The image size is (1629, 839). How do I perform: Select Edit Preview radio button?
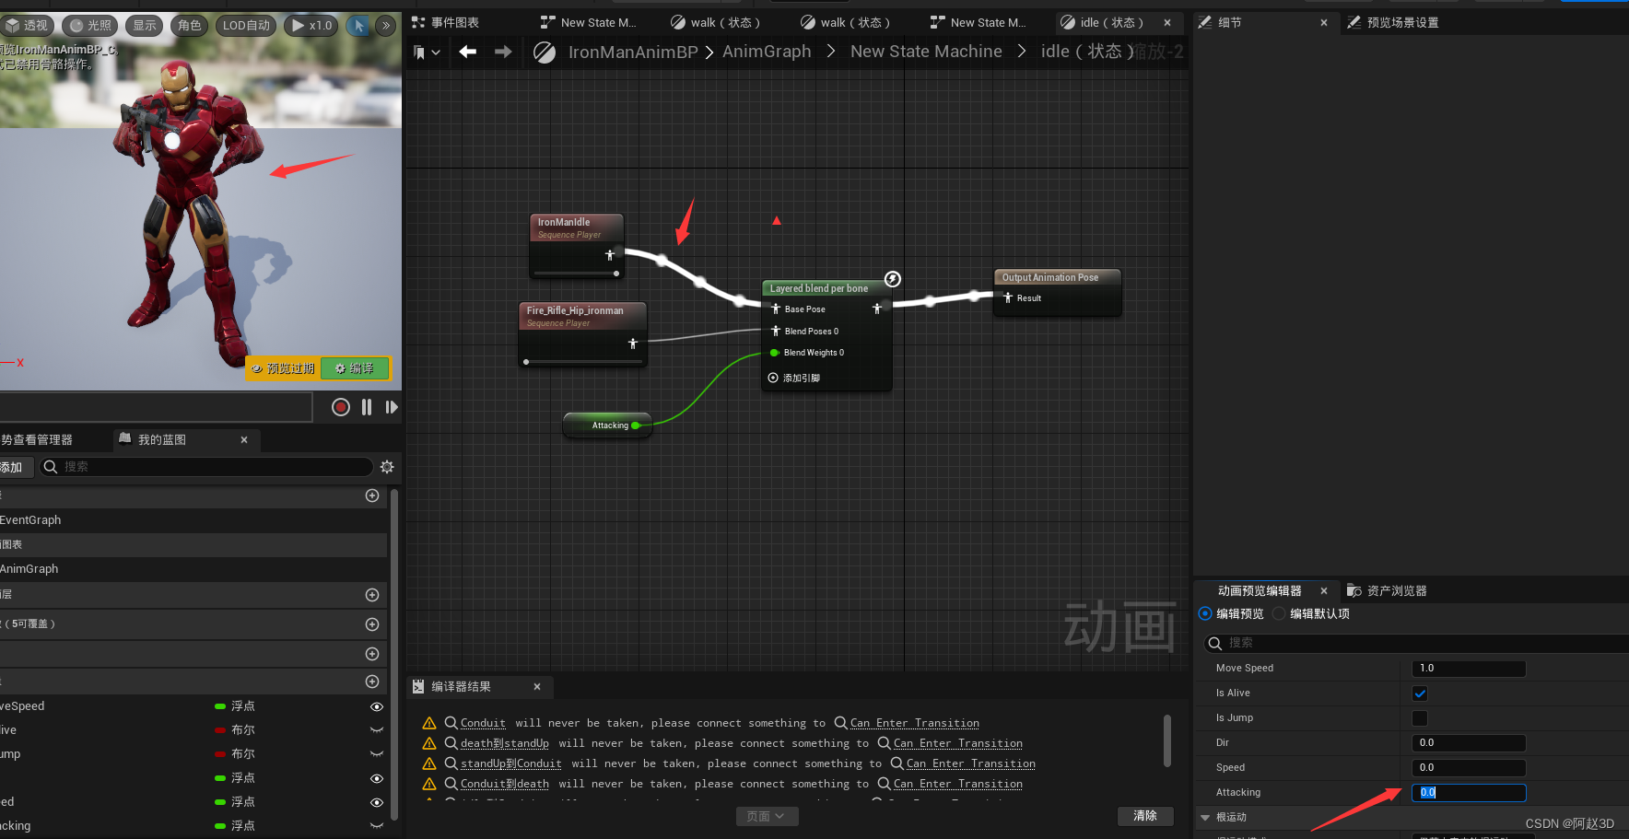pyautogui.click(x=1205, y=613)
